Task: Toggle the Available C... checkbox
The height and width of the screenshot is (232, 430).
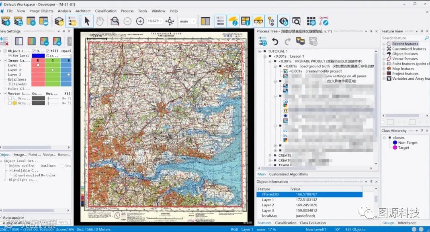Action: (11, 170)
